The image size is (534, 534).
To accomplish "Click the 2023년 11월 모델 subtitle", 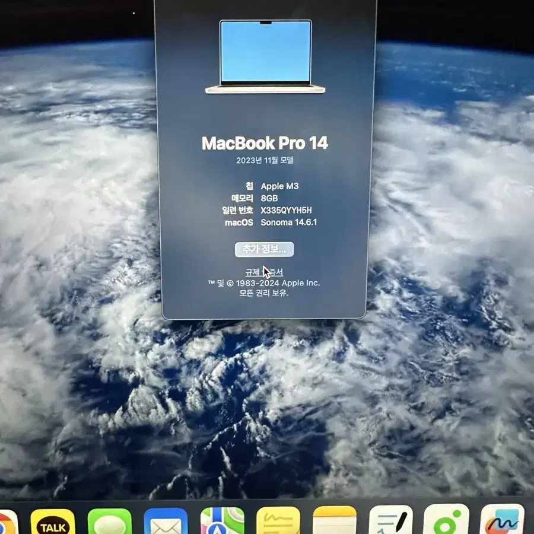I will click(265, 160).
